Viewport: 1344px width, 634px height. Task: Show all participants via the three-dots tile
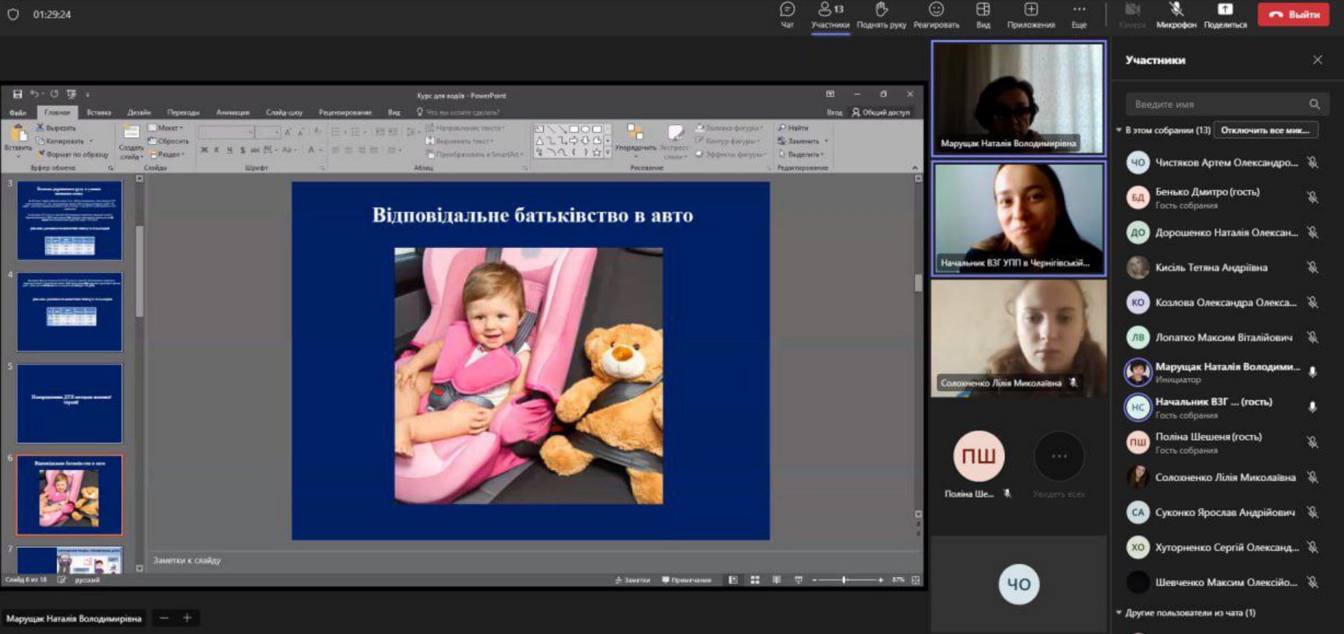click(x=1059, y=457)
